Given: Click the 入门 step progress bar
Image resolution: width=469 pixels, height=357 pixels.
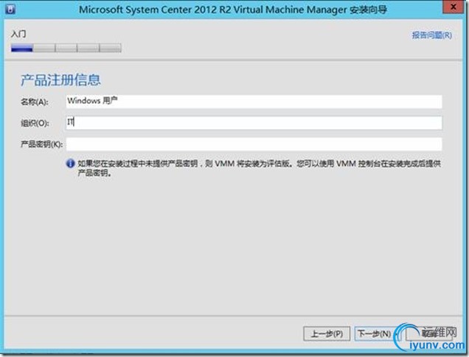Looking at the screenshot, I should 66,48.
